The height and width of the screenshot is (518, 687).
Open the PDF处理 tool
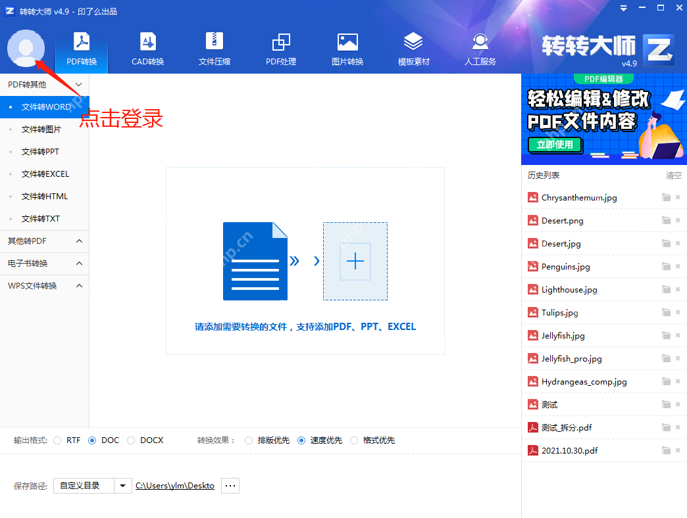281,47
